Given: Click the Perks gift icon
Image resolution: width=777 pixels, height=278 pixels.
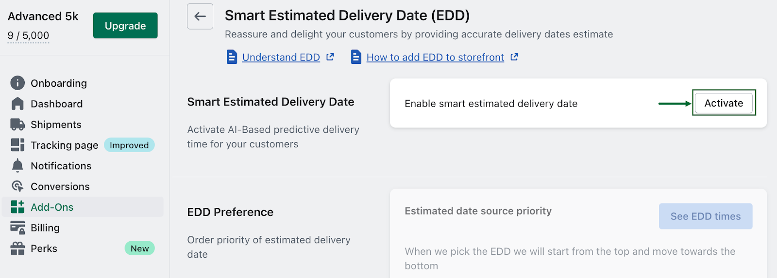Looking at the screenshot, I should [17, 248].
